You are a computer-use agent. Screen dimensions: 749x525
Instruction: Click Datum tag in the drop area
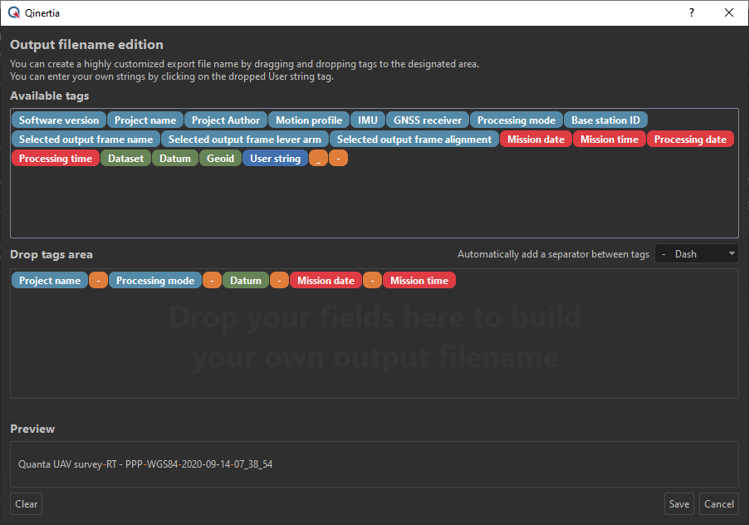click(x=246, y=281)
